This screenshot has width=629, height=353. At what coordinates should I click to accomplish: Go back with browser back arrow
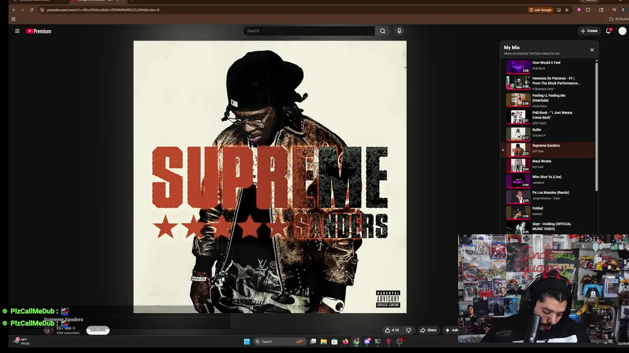pos(14,10)
